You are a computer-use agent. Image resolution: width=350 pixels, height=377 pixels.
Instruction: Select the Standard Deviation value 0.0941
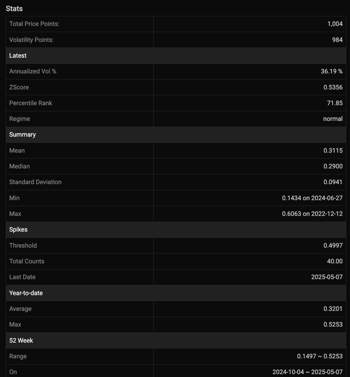333,182
